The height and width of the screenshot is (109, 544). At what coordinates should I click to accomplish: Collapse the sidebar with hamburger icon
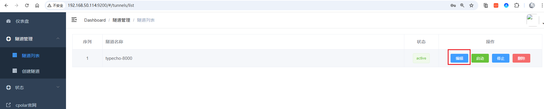click(x=74, y=20)
